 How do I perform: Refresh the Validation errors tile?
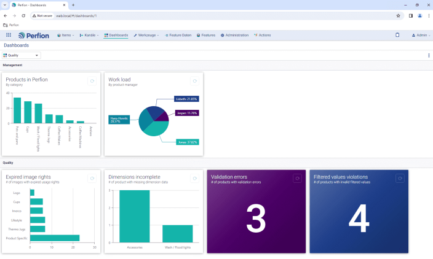pos(297,179)
